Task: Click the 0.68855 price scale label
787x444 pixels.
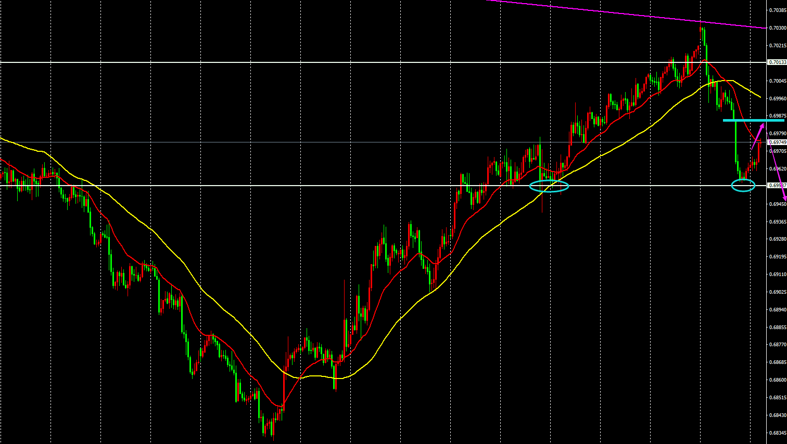Action: click(777, 328)
